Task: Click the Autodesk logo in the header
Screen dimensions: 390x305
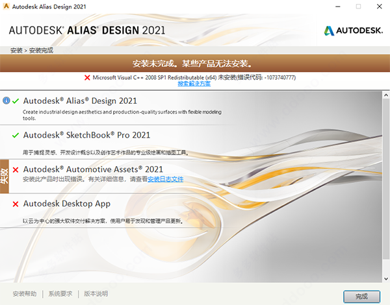Action: click(353, 30)
